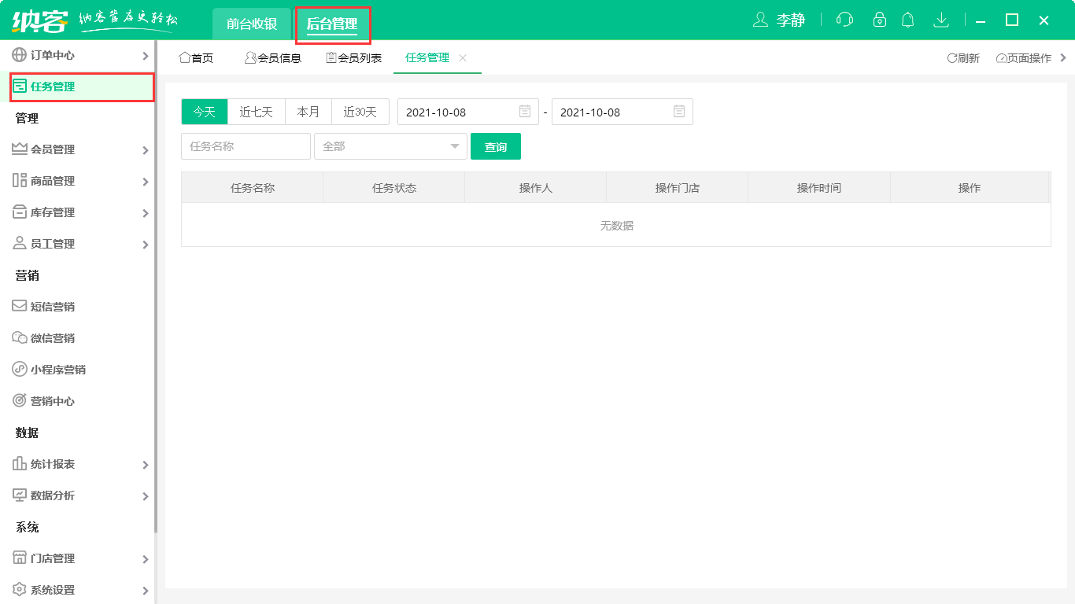1075x604 pixels.
Task: Open 页面操作 at the top right
Action: coord(1023,57)
